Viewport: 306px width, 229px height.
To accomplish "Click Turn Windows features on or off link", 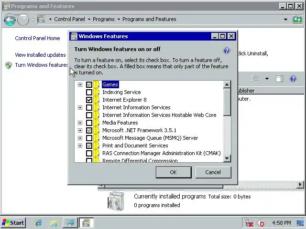I will pos(42,65).
